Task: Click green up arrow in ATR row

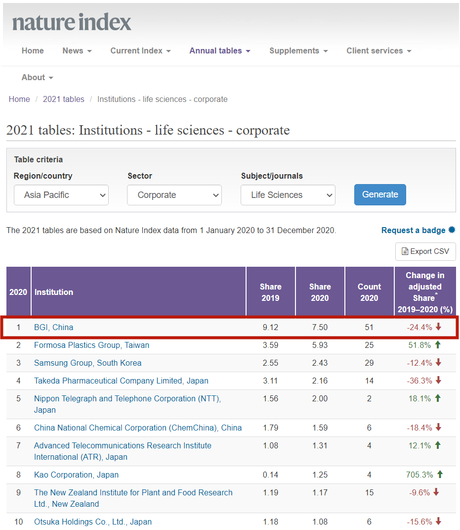Action: pos(438,445)
